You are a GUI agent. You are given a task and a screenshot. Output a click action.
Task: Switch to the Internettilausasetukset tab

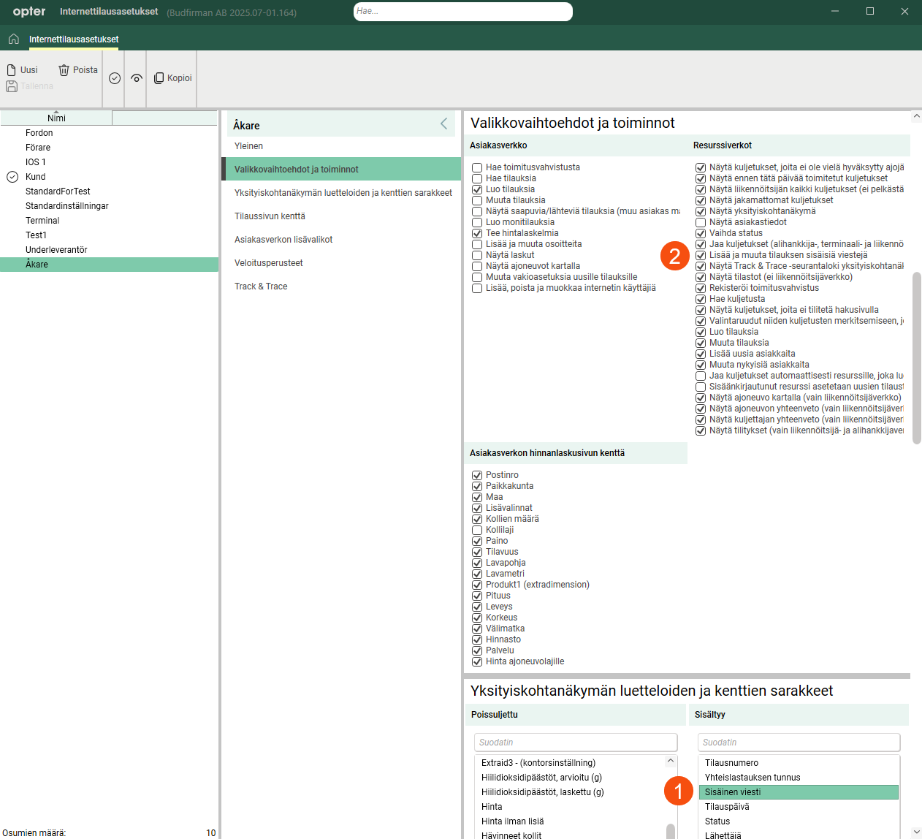pos(74,39)
